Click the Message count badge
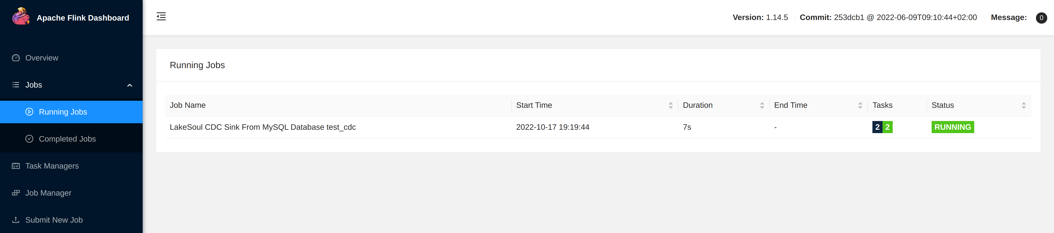The width and height of the screenshot is (1054, 233). coord(1041,17)
